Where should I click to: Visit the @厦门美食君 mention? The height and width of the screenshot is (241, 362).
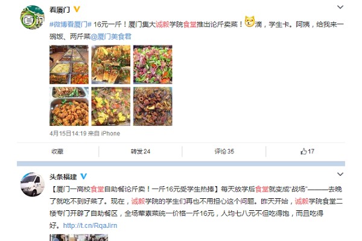click(x=111, y=36)
